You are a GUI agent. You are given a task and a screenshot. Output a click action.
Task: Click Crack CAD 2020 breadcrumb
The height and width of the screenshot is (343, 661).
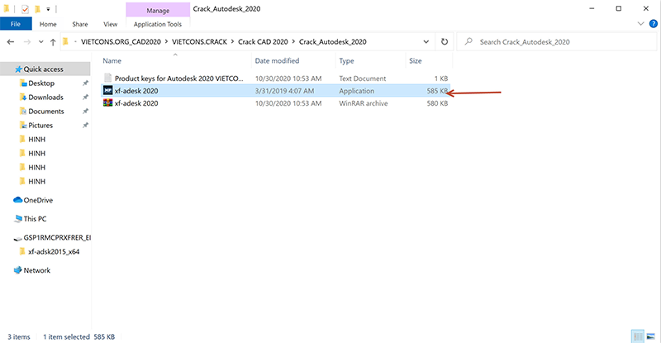pyautogui.click(x=263, y=42)
